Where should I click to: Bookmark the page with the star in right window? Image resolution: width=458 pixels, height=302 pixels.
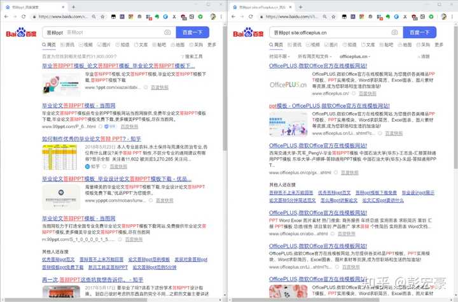click(x=333, y=17)
